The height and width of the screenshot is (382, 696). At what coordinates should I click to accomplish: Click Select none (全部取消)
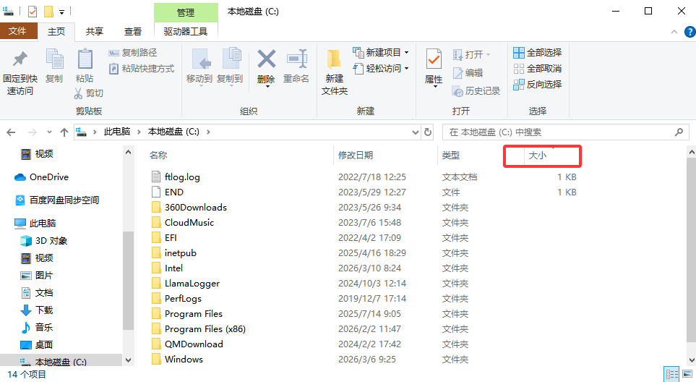tap(538, 69)
